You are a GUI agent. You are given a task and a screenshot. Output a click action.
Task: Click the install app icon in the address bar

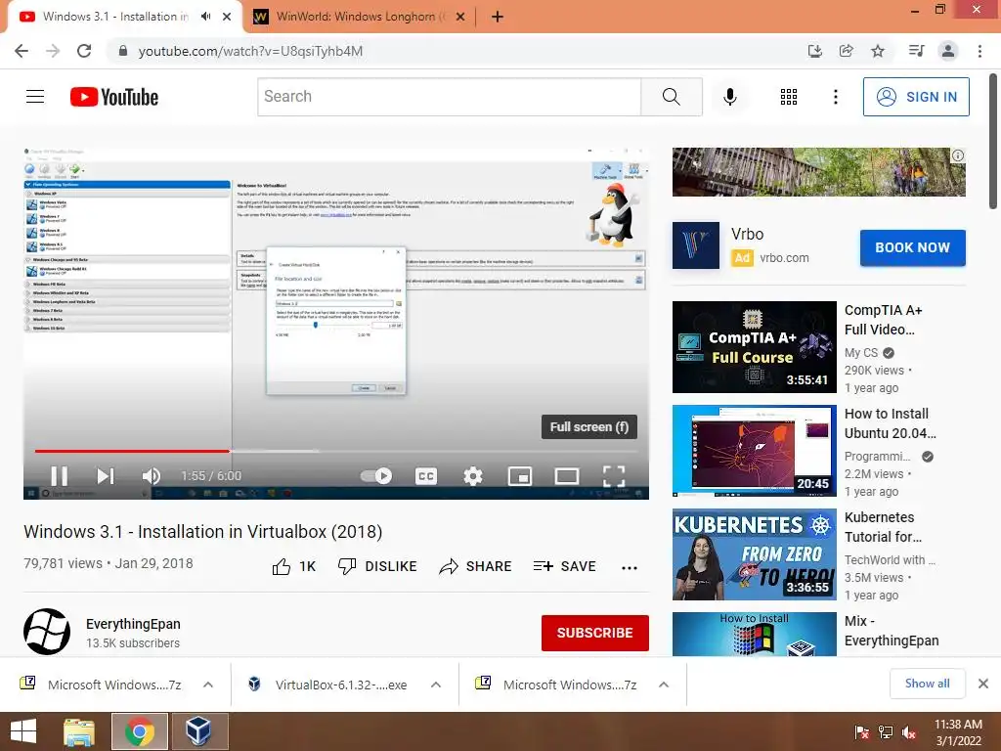click(x=815, y=51)
